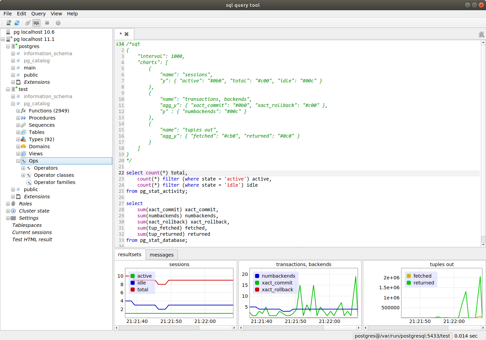Click the editor vertical scrollbar up arrow

[x=483, y=43]
